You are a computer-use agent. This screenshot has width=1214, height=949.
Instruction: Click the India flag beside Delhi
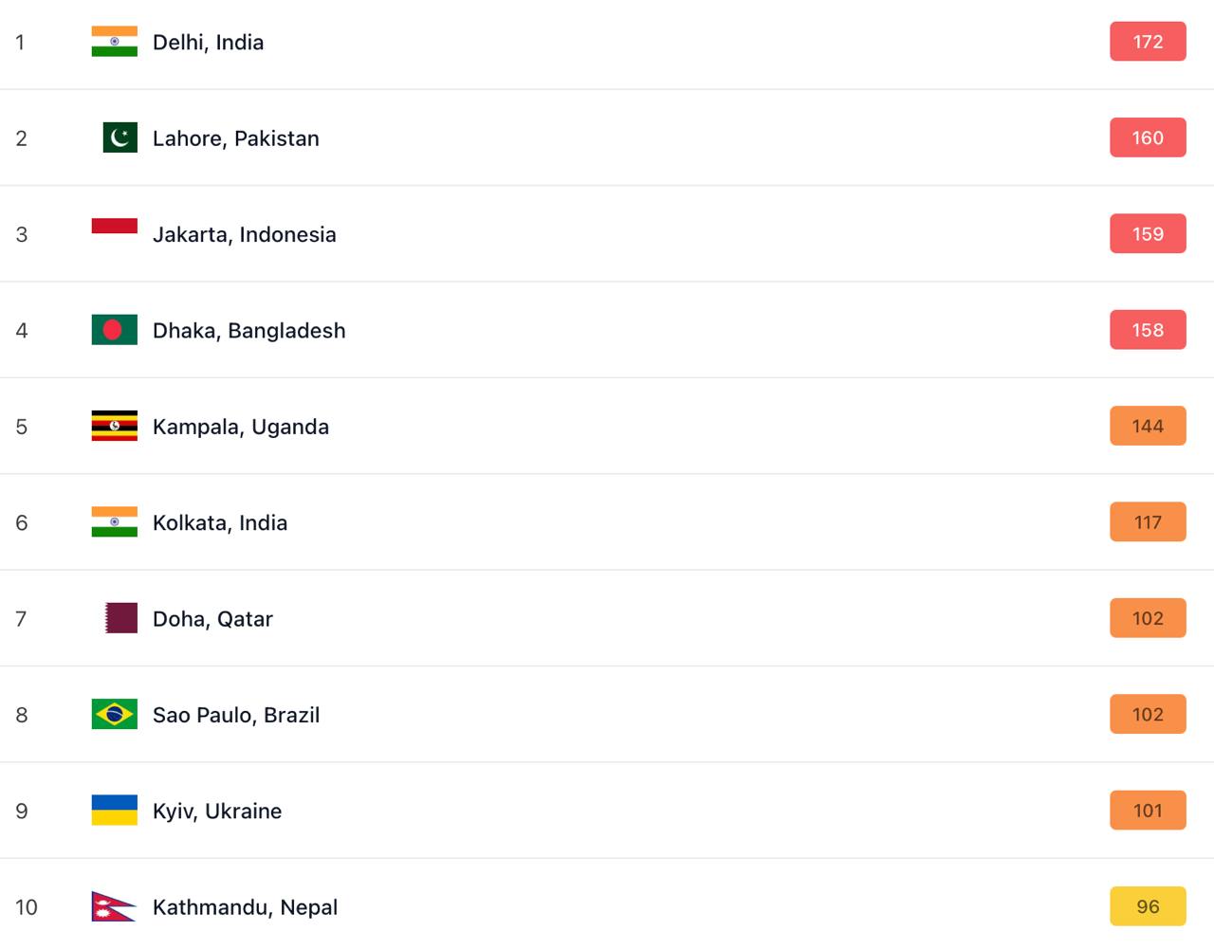114,42
